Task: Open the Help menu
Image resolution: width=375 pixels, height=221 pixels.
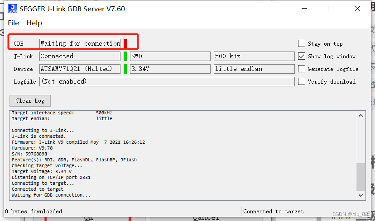Action: click(34, 23)
